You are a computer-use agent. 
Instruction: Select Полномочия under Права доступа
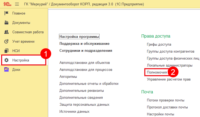pyautogui.click(x=157, y=72)
